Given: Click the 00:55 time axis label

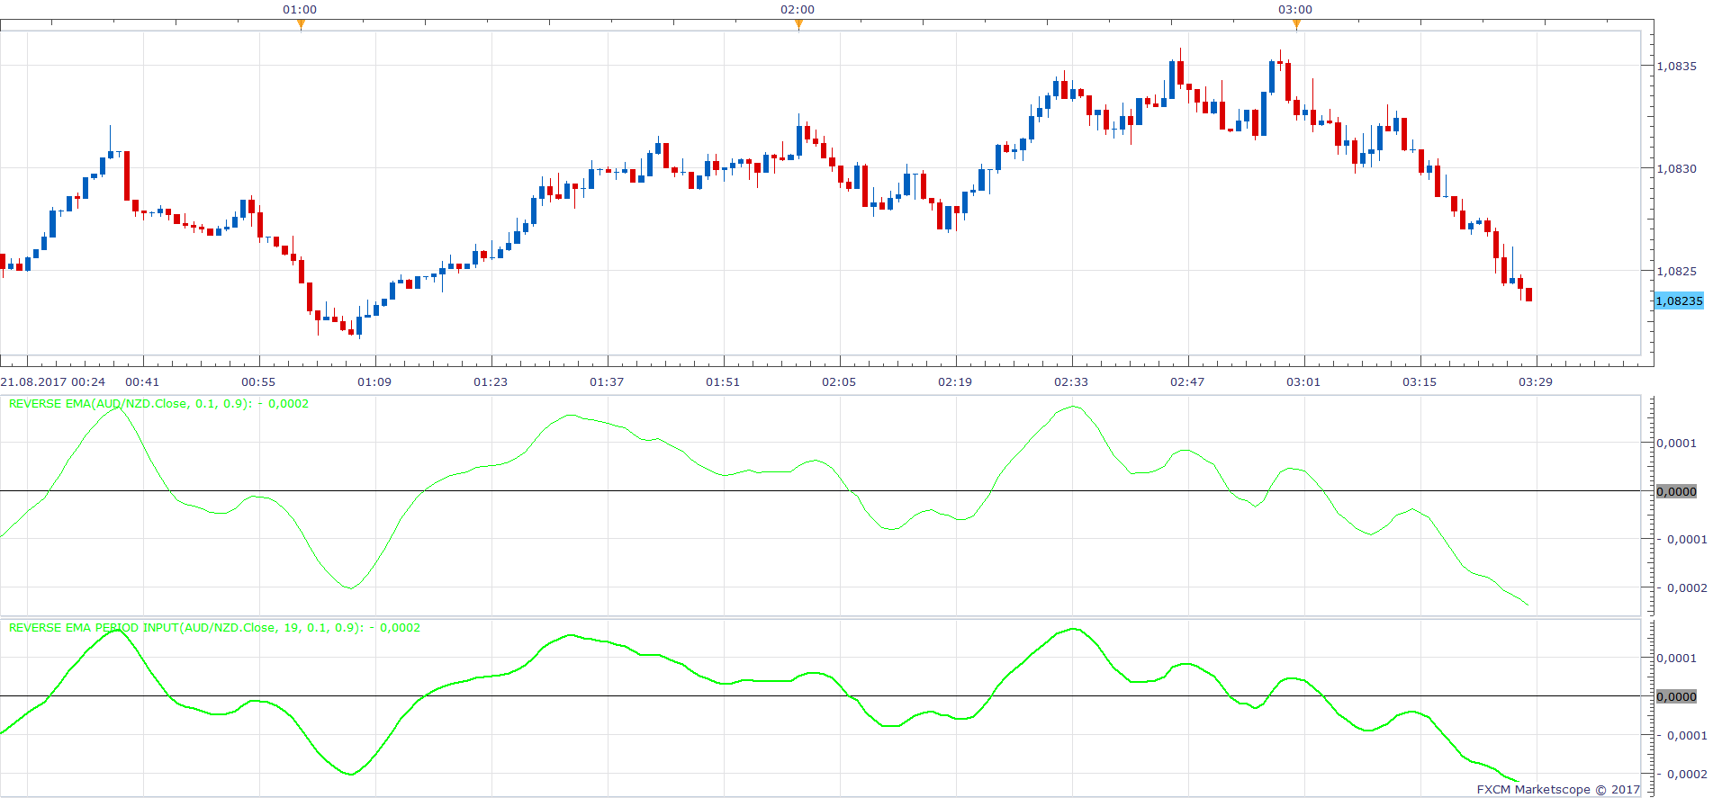Looking at the screenshot, I should 258,382.
